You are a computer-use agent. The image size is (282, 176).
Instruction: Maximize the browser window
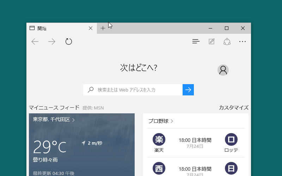tap(227, 28)
